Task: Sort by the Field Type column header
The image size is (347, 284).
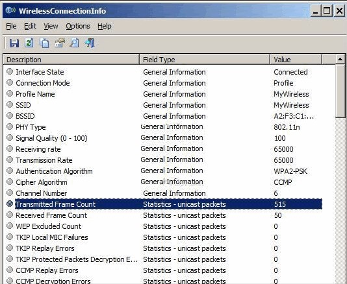Action: tap(205, 60)
